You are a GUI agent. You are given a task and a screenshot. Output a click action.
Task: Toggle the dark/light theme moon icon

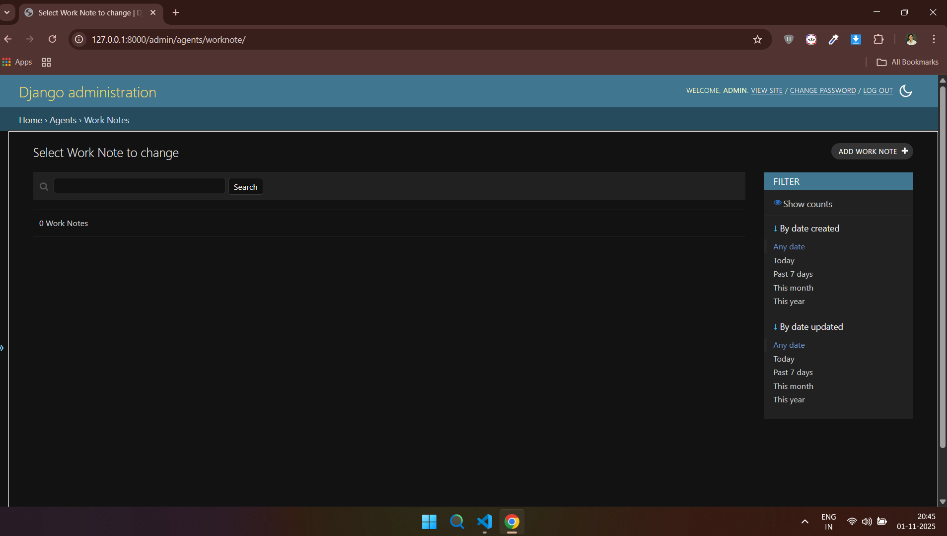905,91
